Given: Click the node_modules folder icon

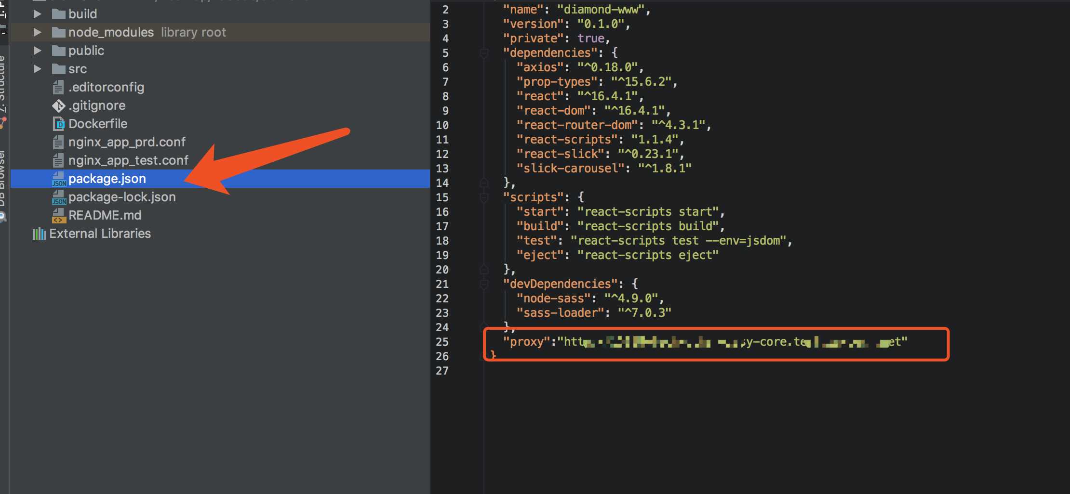Looking at the screenshot, I should (x=58, y=32).
